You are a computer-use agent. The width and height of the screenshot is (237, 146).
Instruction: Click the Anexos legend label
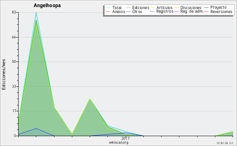coord(118,11)
